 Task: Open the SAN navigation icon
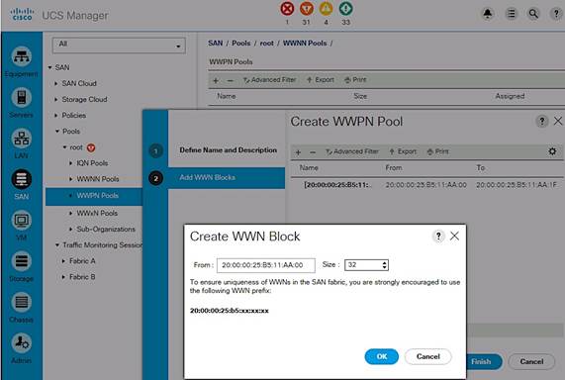(21, 179)
